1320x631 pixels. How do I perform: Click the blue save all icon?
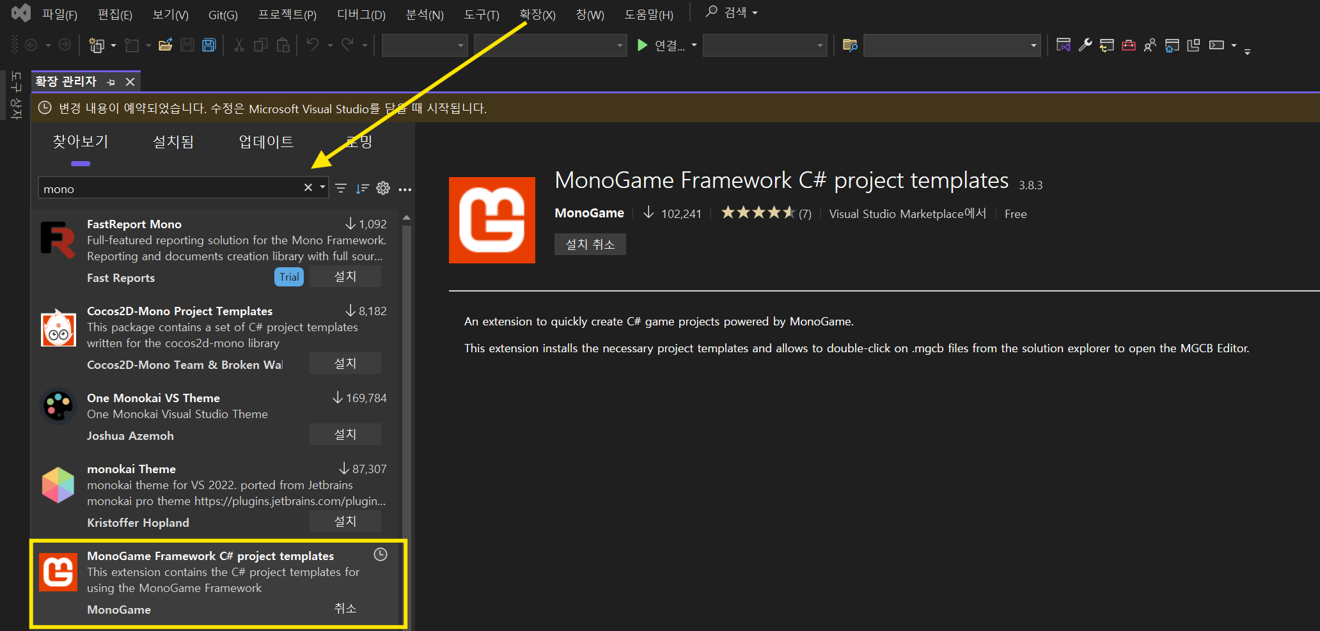209,45
